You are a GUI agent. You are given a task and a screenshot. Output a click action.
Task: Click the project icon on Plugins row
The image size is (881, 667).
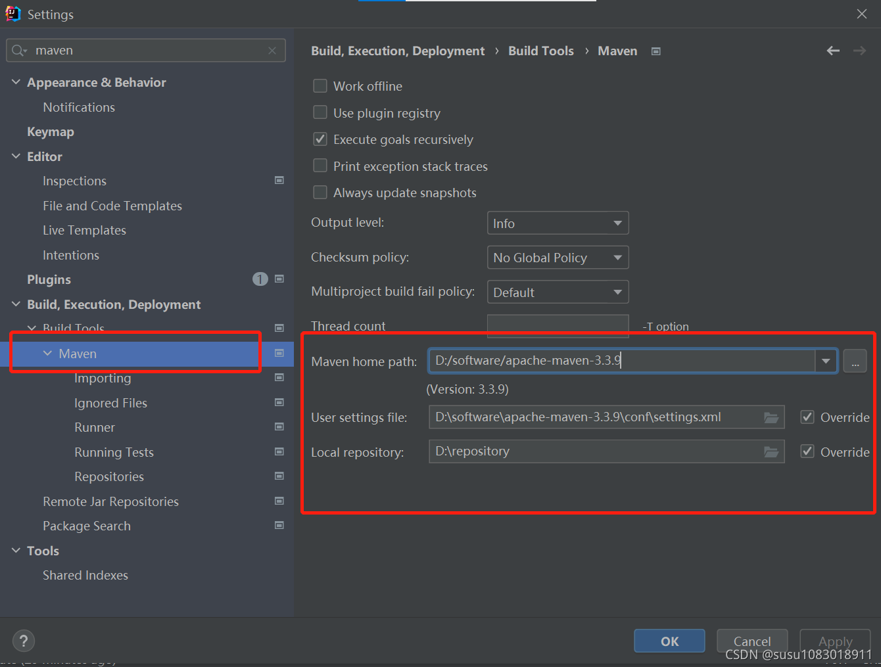click(x=279, y=279)
